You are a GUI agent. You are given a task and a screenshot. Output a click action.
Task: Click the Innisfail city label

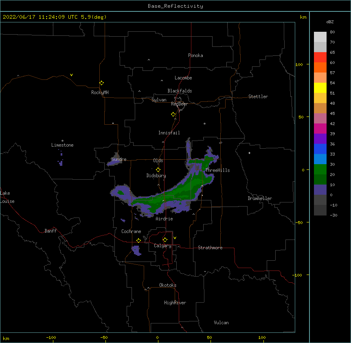pyautogui.click(x=169, y=133)
